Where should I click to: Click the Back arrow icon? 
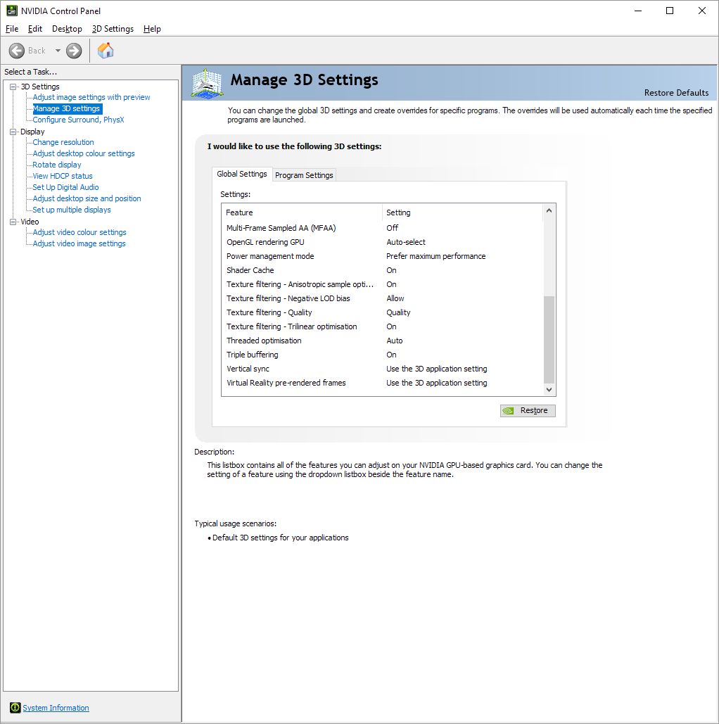pyautogui.click(x=17, y=51)
